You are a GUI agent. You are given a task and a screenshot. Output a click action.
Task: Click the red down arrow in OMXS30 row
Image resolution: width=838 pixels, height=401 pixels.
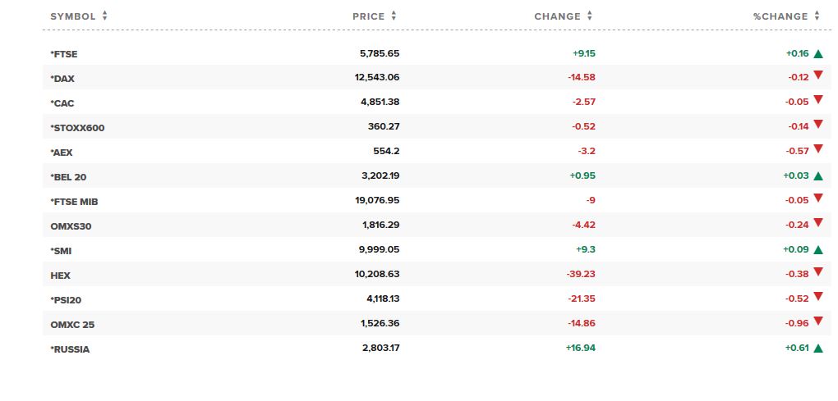[x=818, y=222]
